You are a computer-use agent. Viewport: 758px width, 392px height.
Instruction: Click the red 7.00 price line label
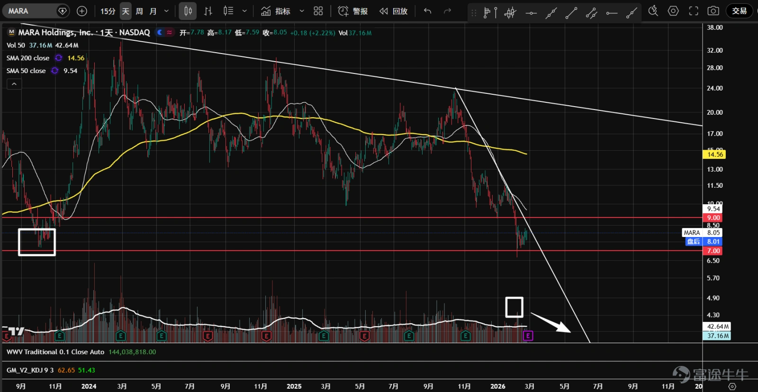713,251
